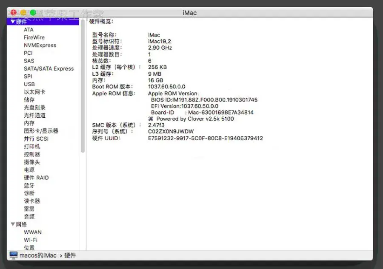The image size is (383, 269).
Task: Click the green zoom window button
Action: (x=33, y=12)
